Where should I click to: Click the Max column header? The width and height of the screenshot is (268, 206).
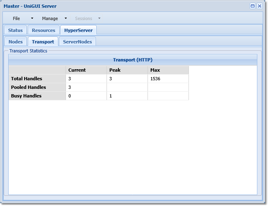[x=168, y=70]
